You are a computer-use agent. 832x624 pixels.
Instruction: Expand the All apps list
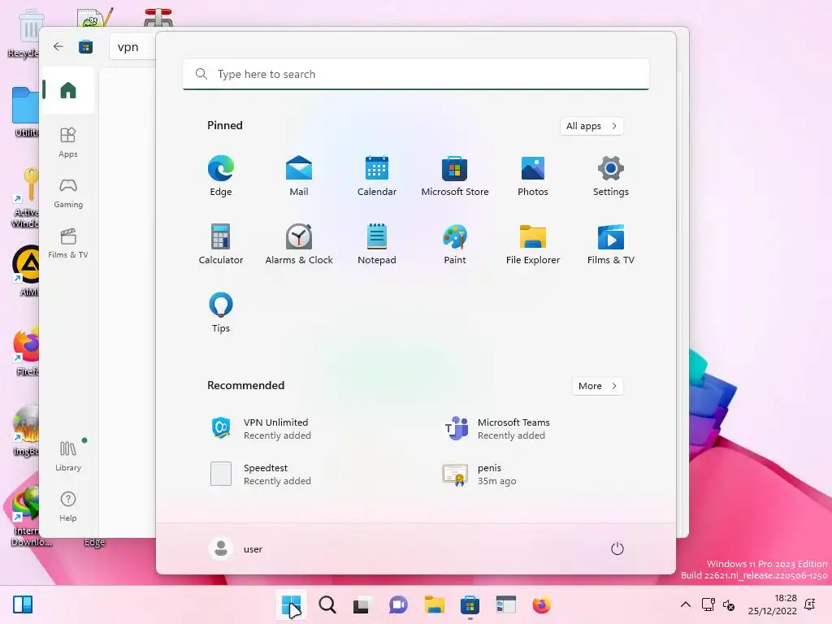(591, 126)
